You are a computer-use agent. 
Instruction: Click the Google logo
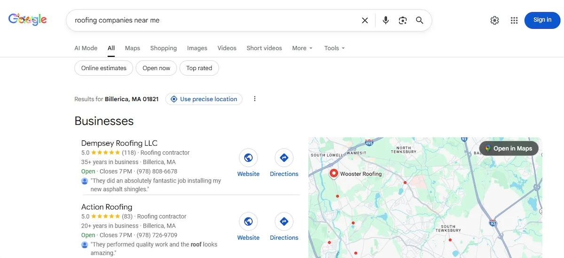tap(28, 19)
